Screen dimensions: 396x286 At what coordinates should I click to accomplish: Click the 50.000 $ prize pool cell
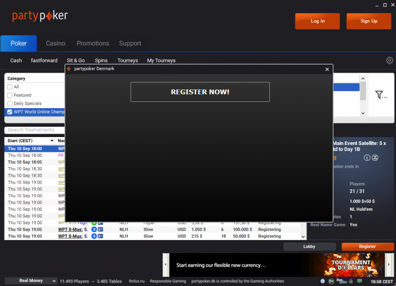[241, 236]
